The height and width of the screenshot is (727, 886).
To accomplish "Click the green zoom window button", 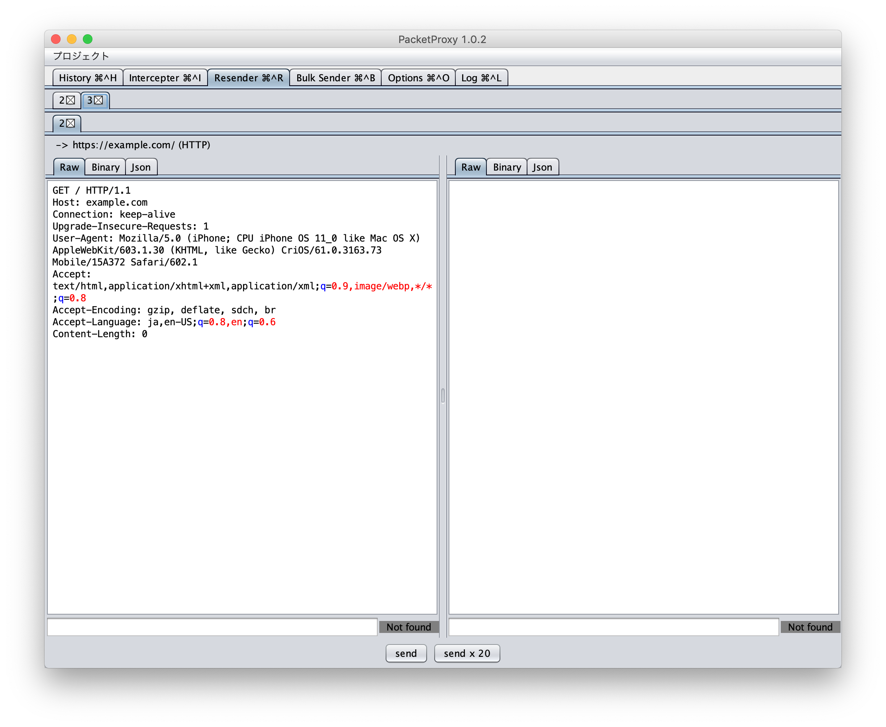I will [x=88, y=39].
